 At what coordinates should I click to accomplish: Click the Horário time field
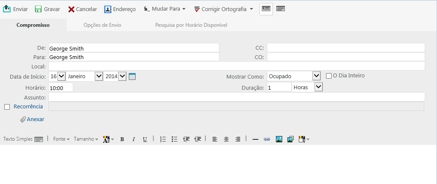61,87
